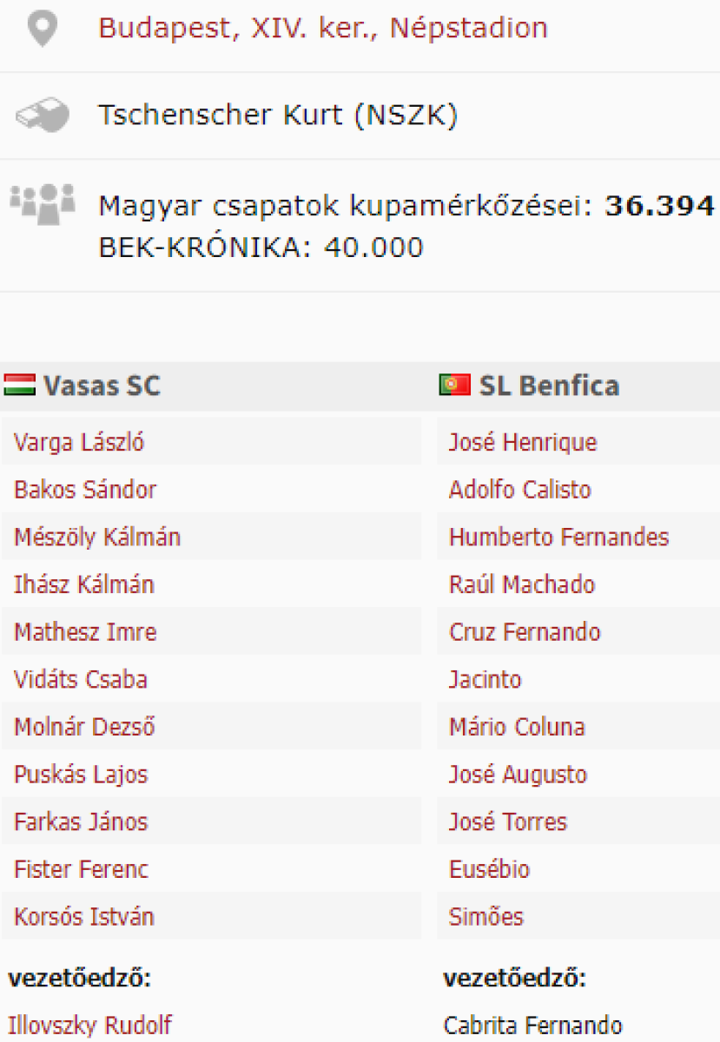Open Puskás Lajos player profile

(x=81, y=775)
